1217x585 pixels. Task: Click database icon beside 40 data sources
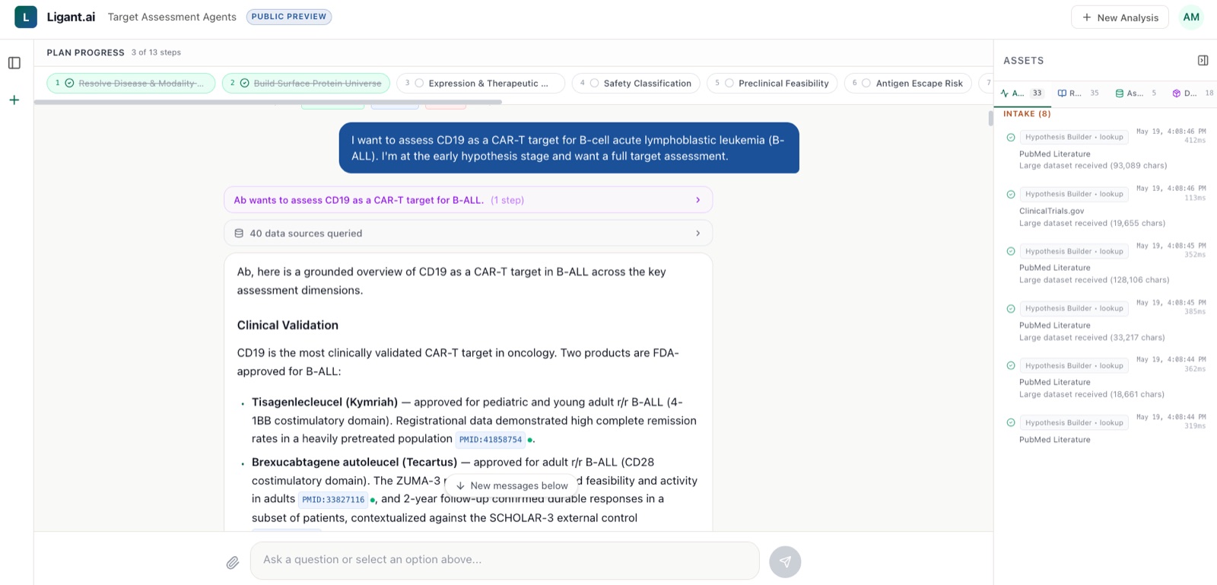point(239,233)
